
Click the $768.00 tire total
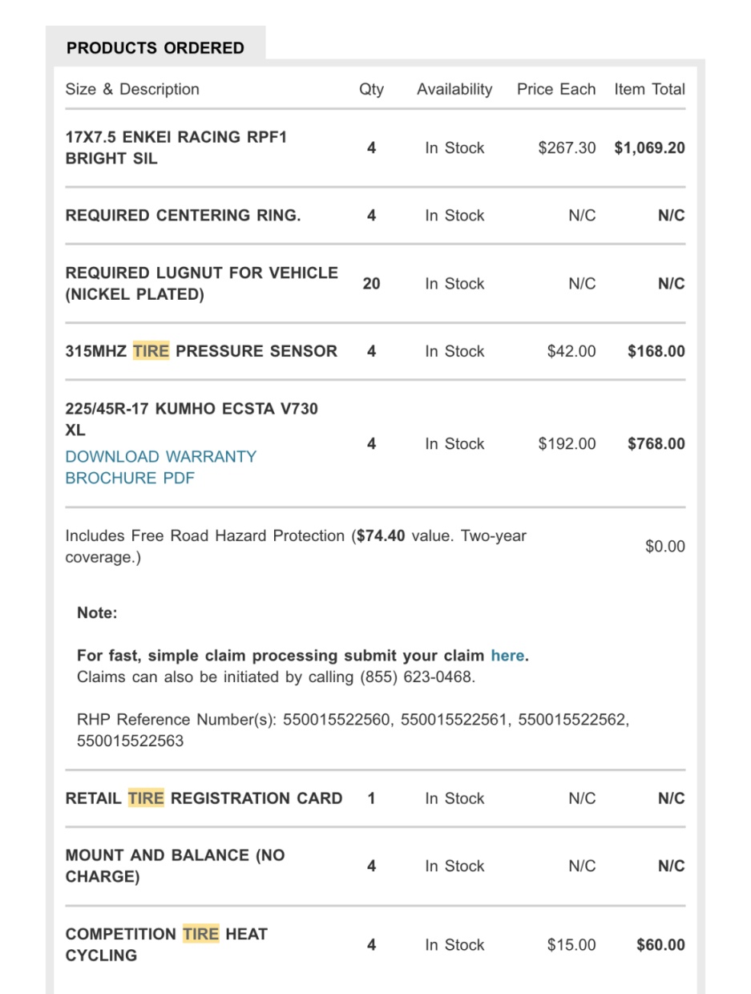click(656, 444)
